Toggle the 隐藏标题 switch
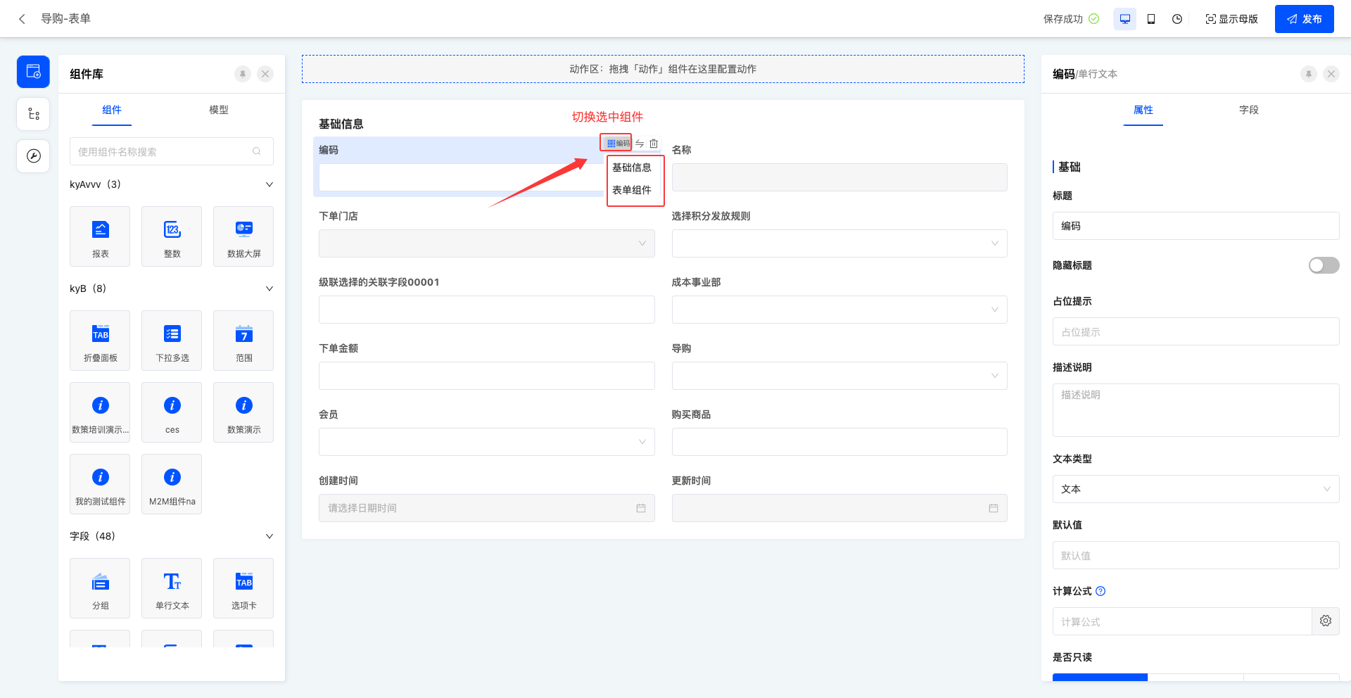 coord(1323,265)
